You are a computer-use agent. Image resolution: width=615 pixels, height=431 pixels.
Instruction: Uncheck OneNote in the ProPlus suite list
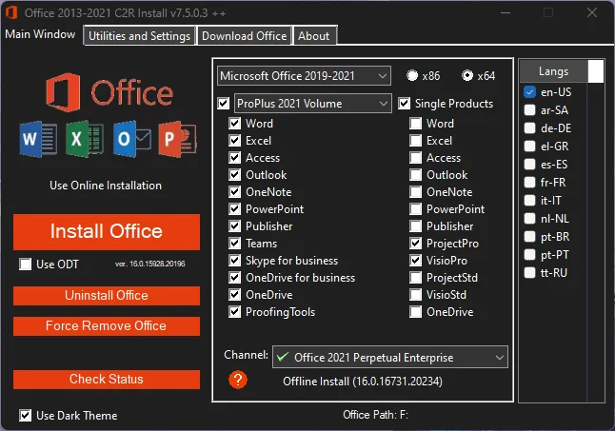(x=235, y=192)
